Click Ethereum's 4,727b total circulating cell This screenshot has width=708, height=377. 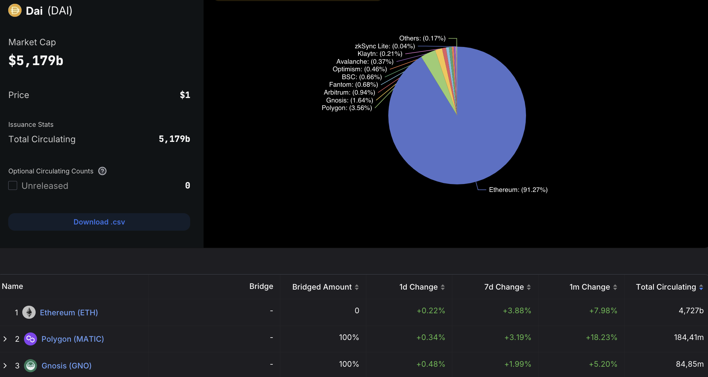click(x=691, y=311)
